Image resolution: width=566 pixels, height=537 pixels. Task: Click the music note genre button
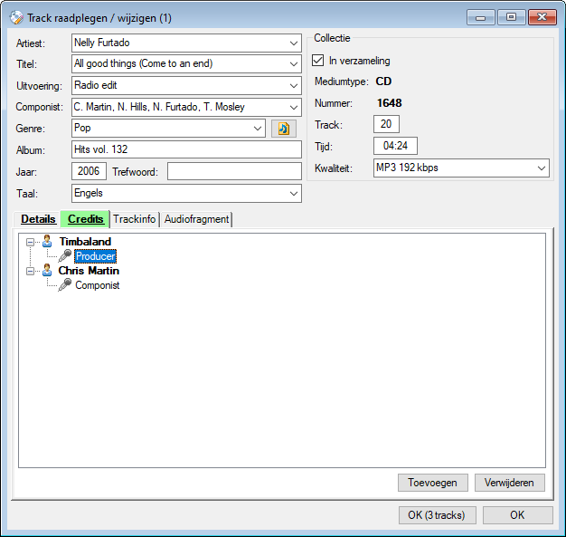point(284,129)
